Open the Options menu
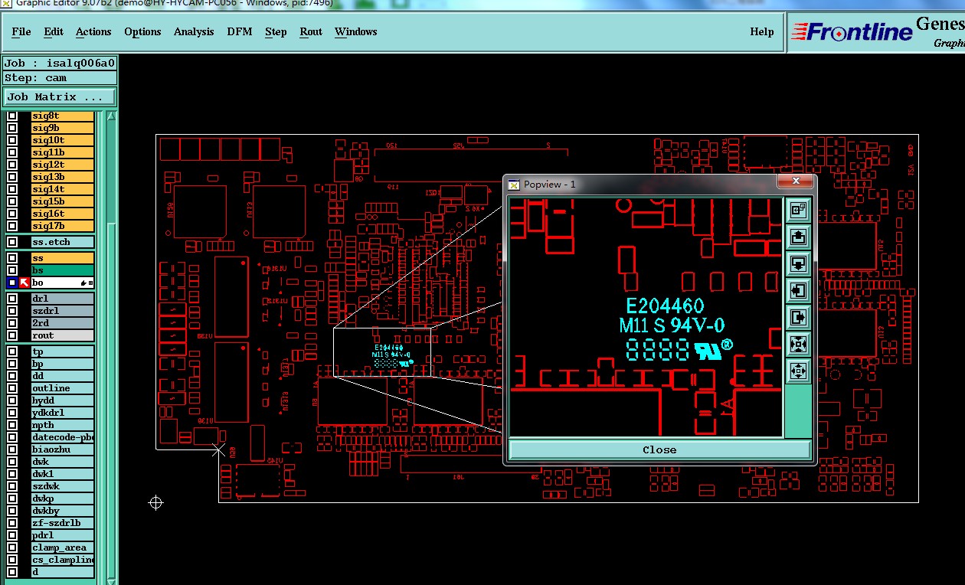This screenshot has width=965, height=585. [x=142, y=31]
